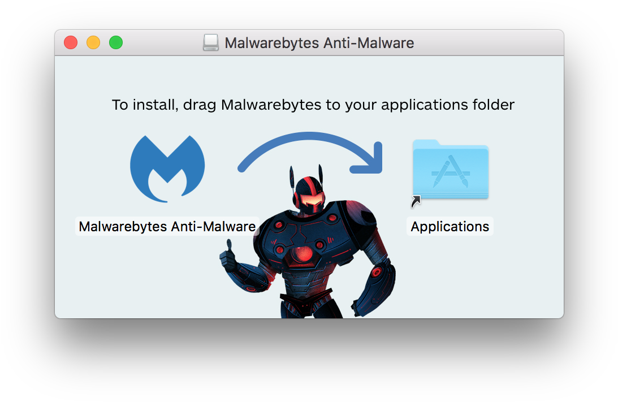Minimize the window with yellow button

(x=93, y=42)
